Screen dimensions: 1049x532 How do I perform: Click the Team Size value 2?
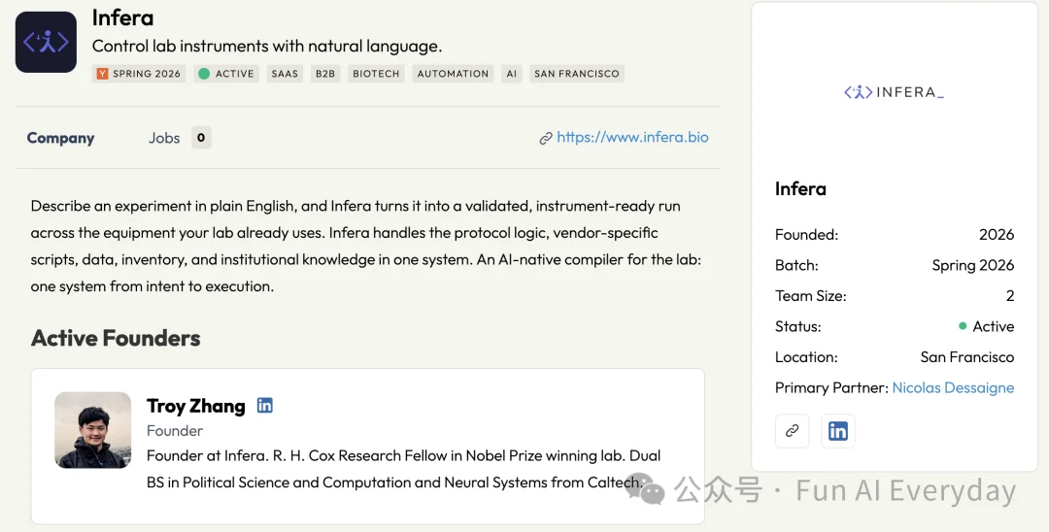click(1010, 296)
